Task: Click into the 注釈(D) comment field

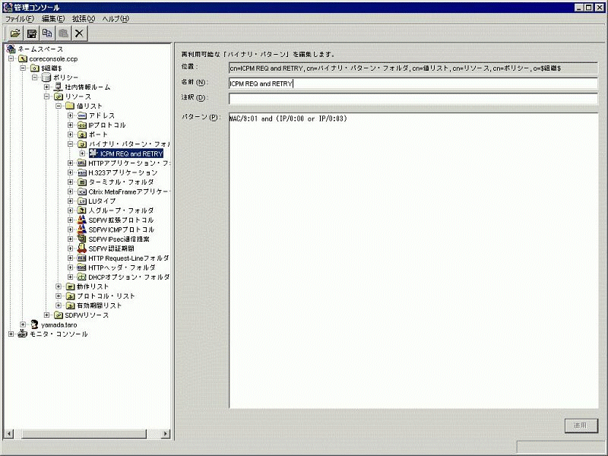Action: click(413, 98)
